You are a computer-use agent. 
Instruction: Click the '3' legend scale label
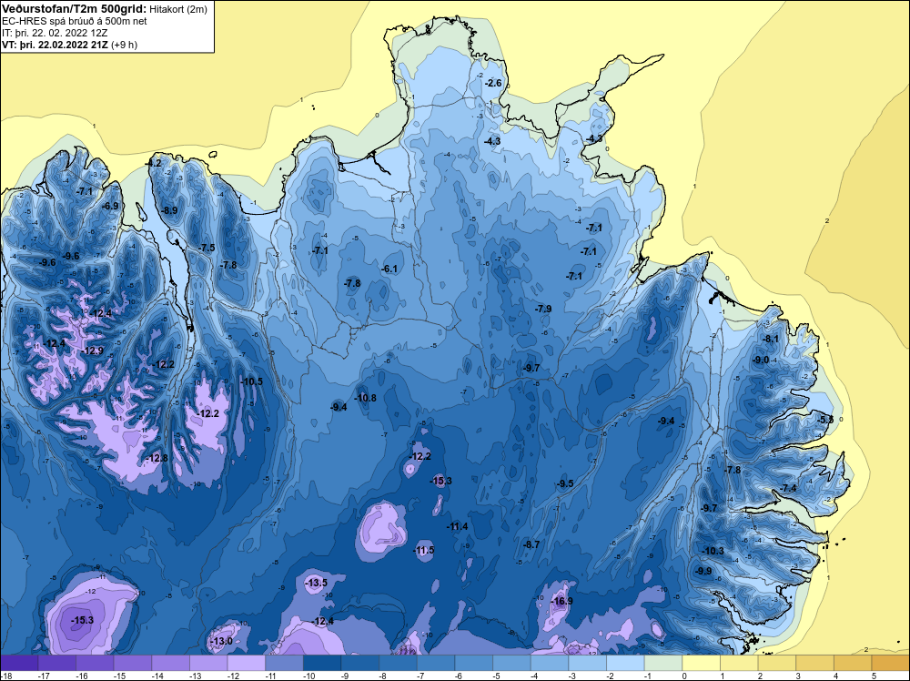(798, 676)
